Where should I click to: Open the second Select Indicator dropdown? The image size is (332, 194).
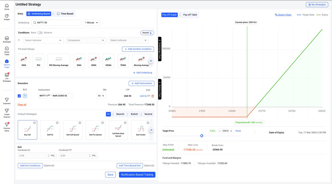click(129, 40)
